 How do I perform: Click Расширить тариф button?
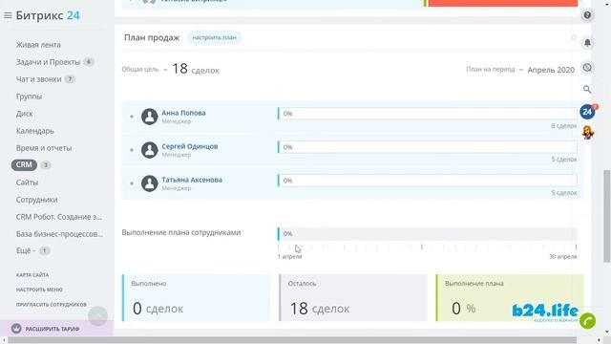[x=53, y=329]
